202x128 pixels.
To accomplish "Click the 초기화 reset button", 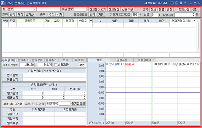I will [30, 15].
